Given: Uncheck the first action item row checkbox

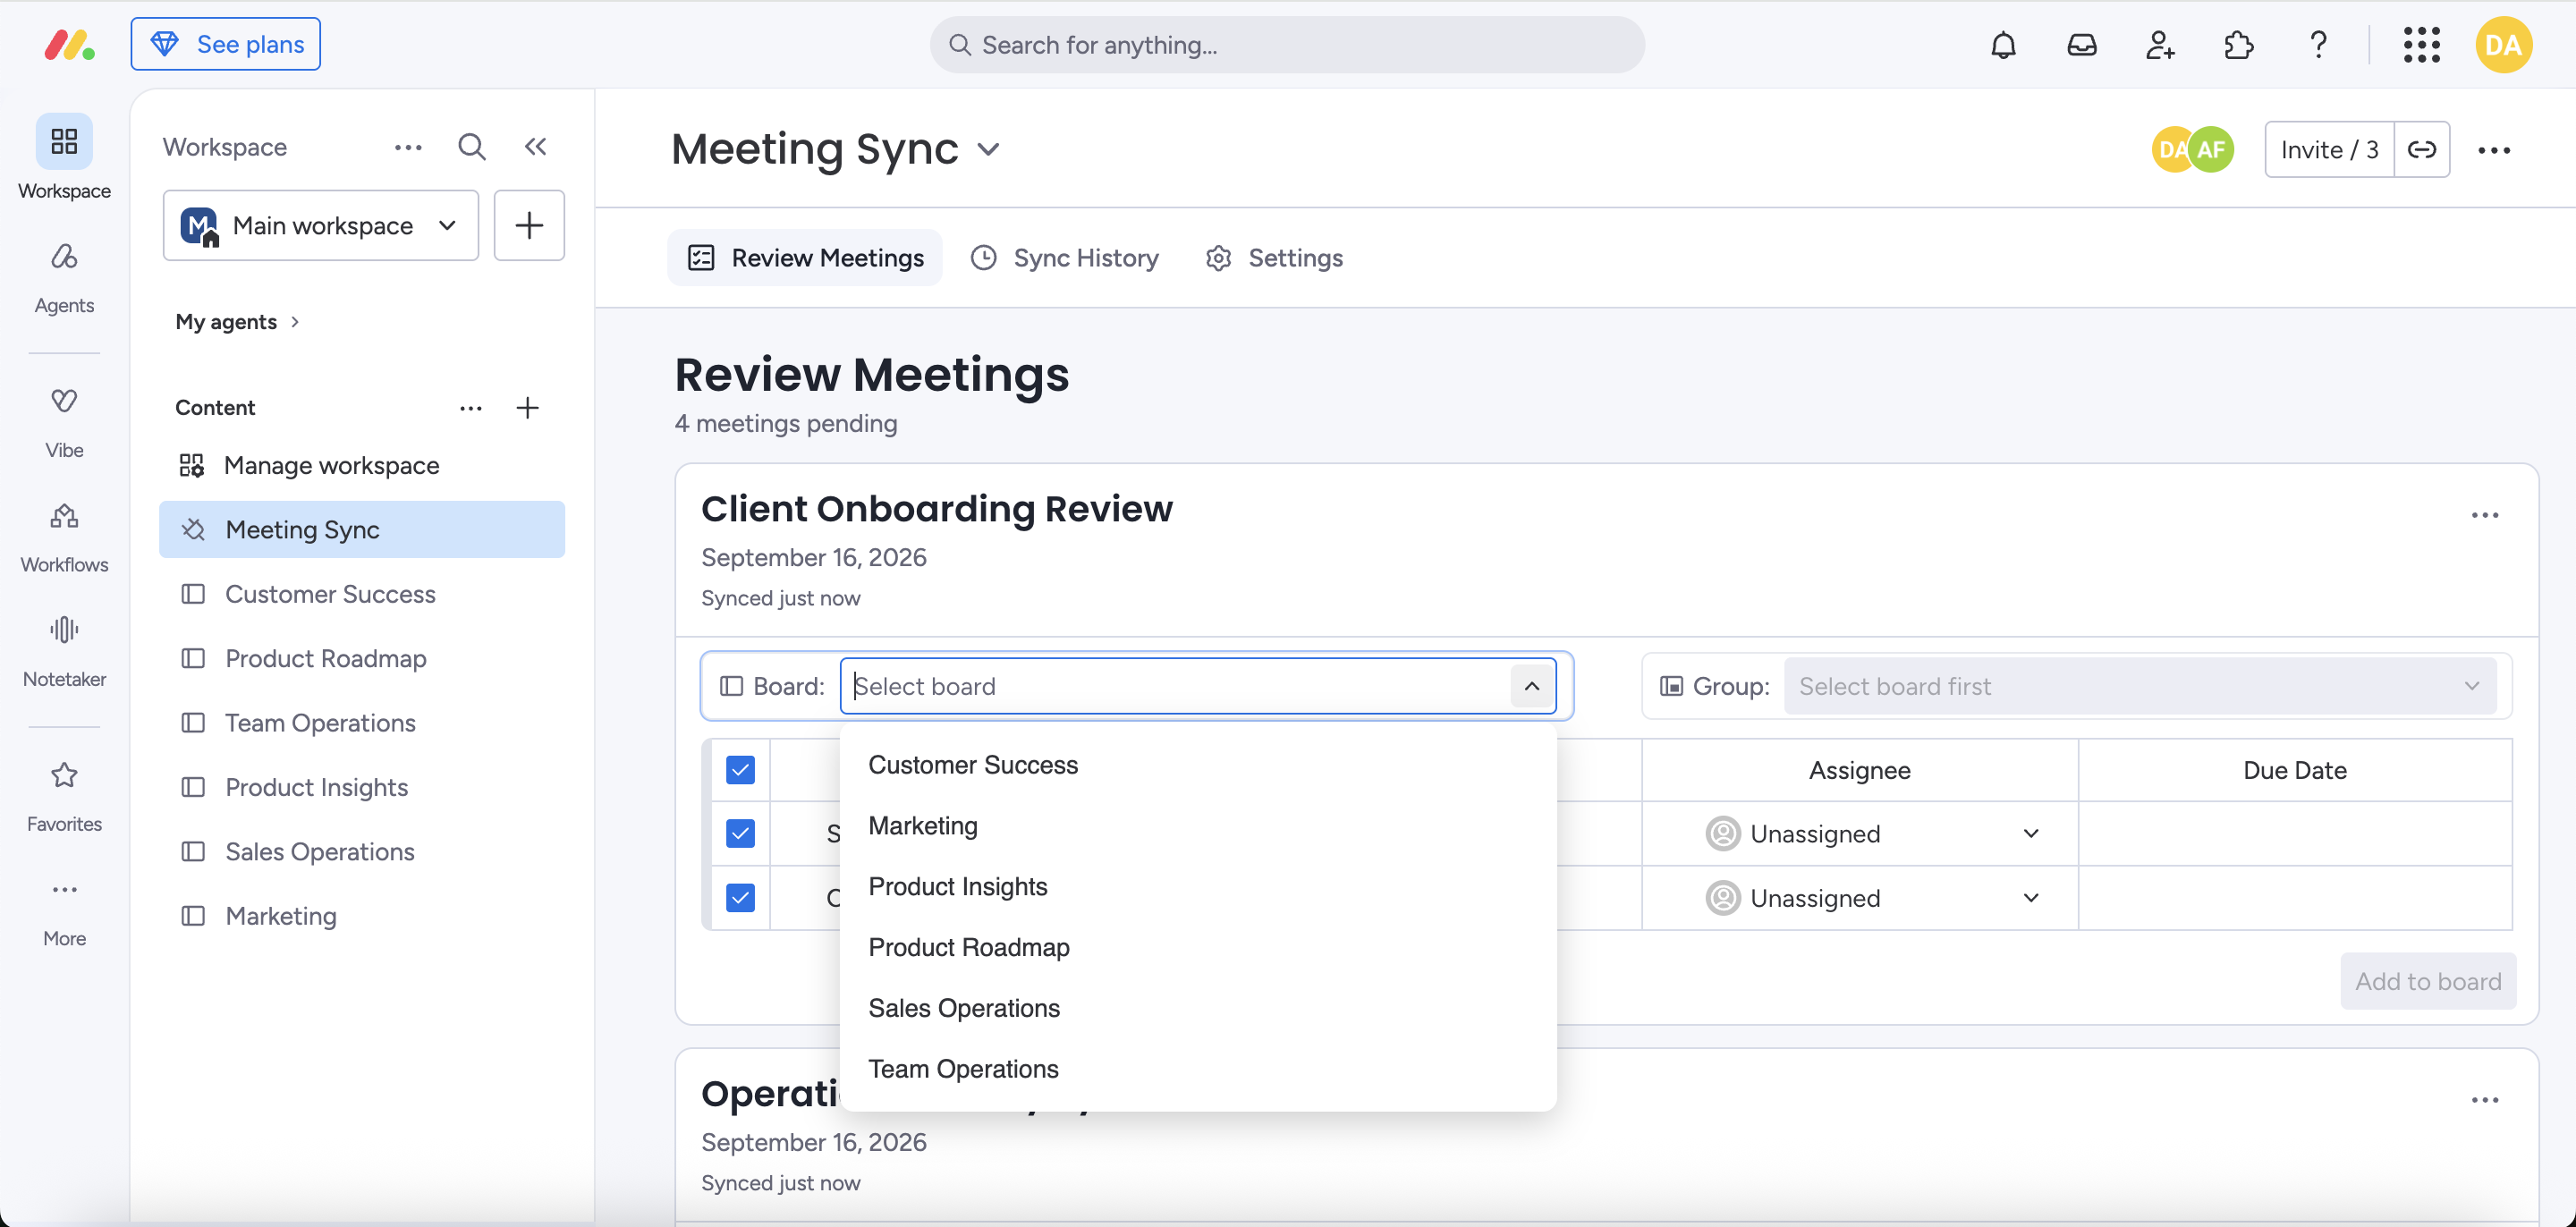Looking at the screenshot, I should pos(740,833).
